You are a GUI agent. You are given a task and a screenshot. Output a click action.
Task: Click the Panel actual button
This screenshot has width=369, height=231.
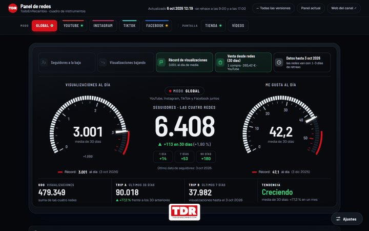click(311, 8)
